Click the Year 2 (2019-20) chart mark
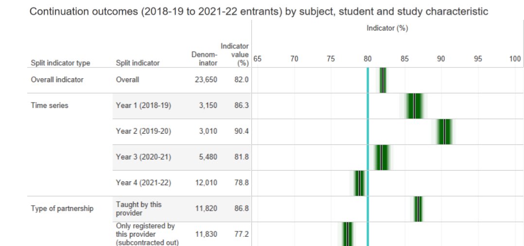 click(444, 131)
